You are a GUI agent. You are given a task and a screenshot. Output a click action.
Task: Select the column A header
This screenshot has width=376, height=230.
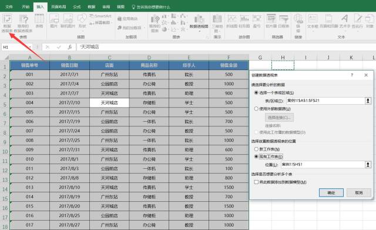tap(30, 58)
